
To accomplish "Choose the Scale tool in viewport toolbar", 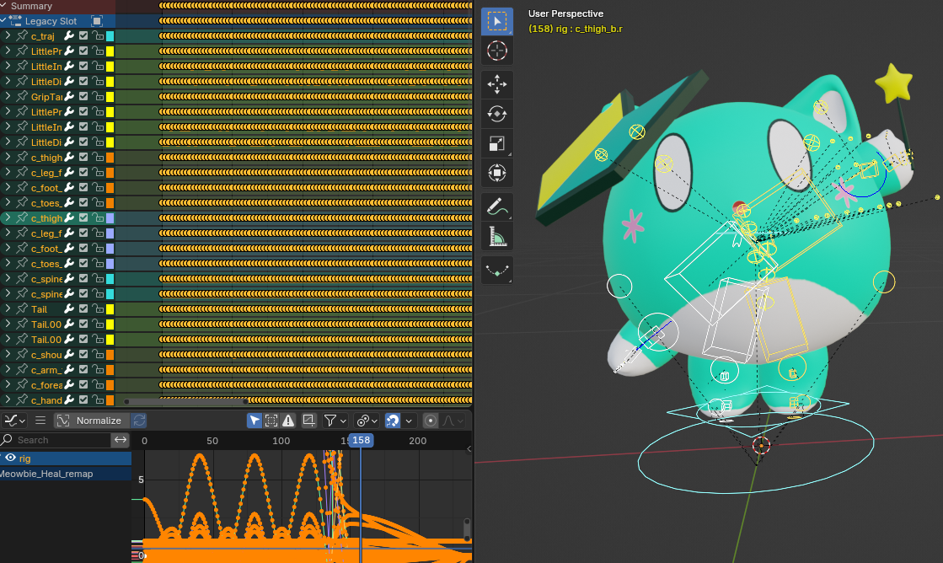I will point(496,143).
